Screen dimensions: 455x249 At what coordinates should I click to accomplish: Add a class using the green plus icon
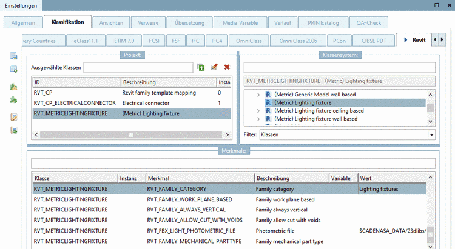[x=201, y=67]
